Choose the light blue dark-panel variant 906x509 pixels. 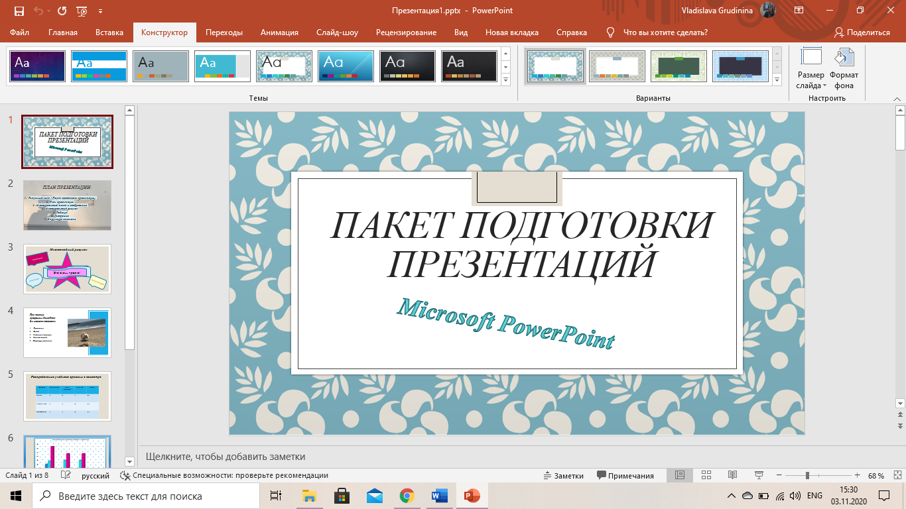coord(741,66)
